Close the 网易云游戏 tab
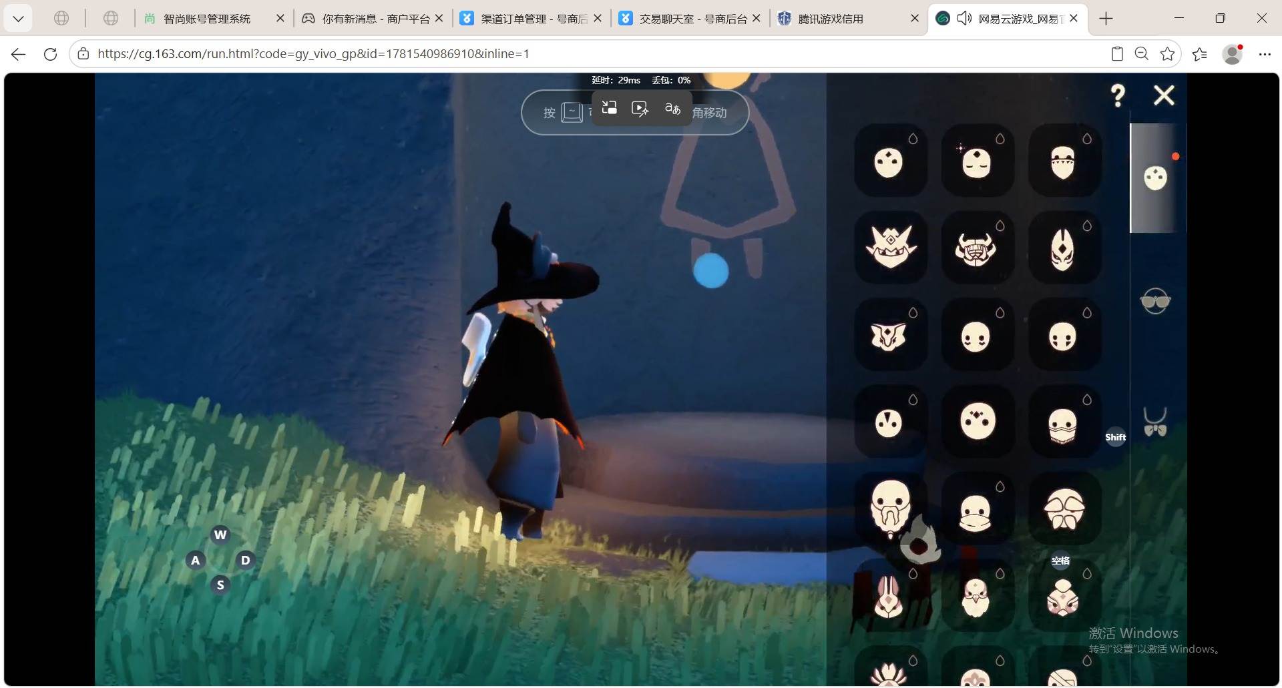The image size is (1282, 688). click(1074, 19)
